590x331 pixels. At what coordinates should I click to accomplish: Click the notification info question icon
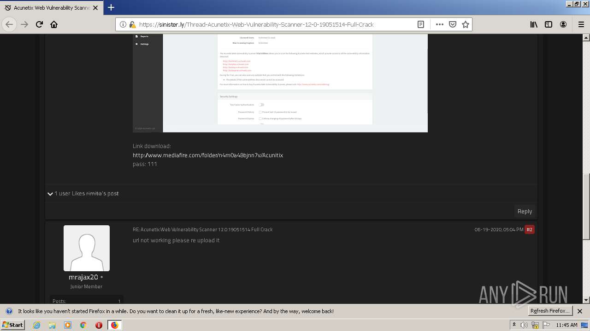coord(9,311)
